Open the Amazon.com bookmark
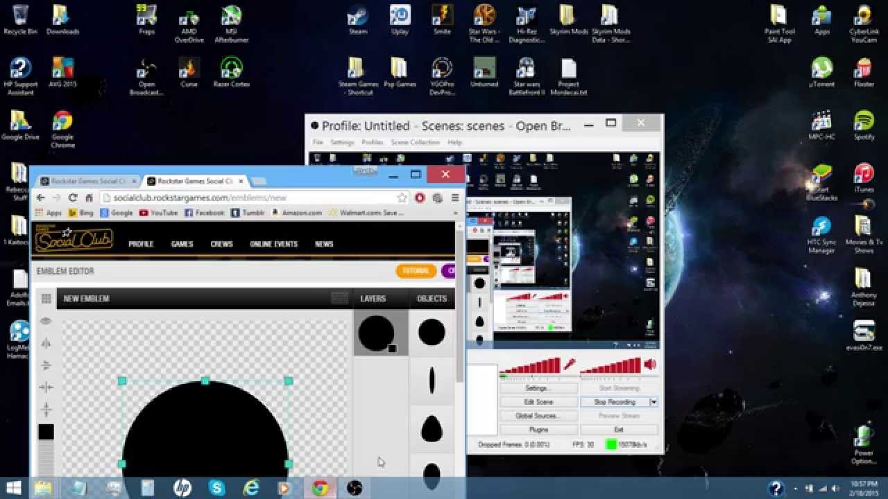This screenshot has height=499, width=888. tap(296, 213)
